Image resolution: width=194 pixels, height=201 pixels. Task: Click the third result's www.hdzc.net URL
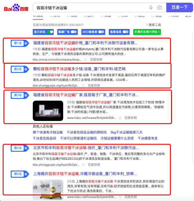point(92,118)
